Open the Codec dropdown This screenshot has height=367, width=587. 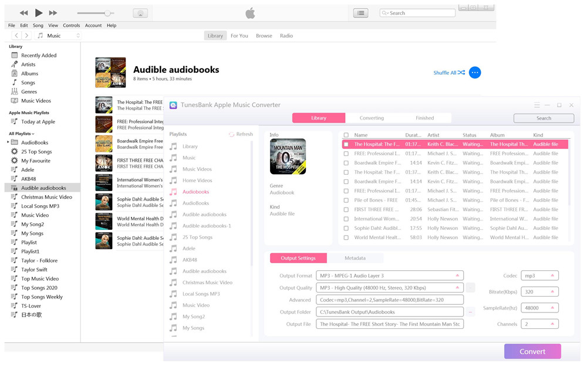(539, 276)
